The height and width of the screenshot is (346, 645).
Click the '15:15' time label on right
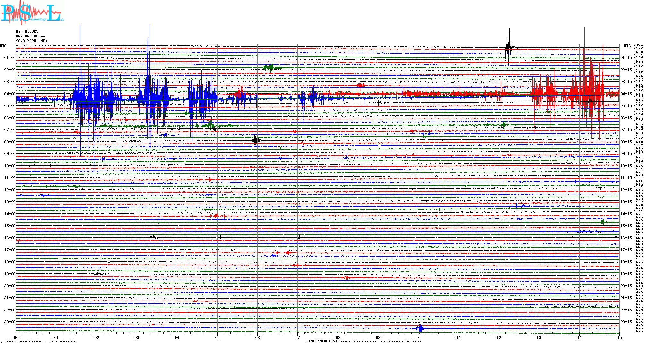pos(626,226)
